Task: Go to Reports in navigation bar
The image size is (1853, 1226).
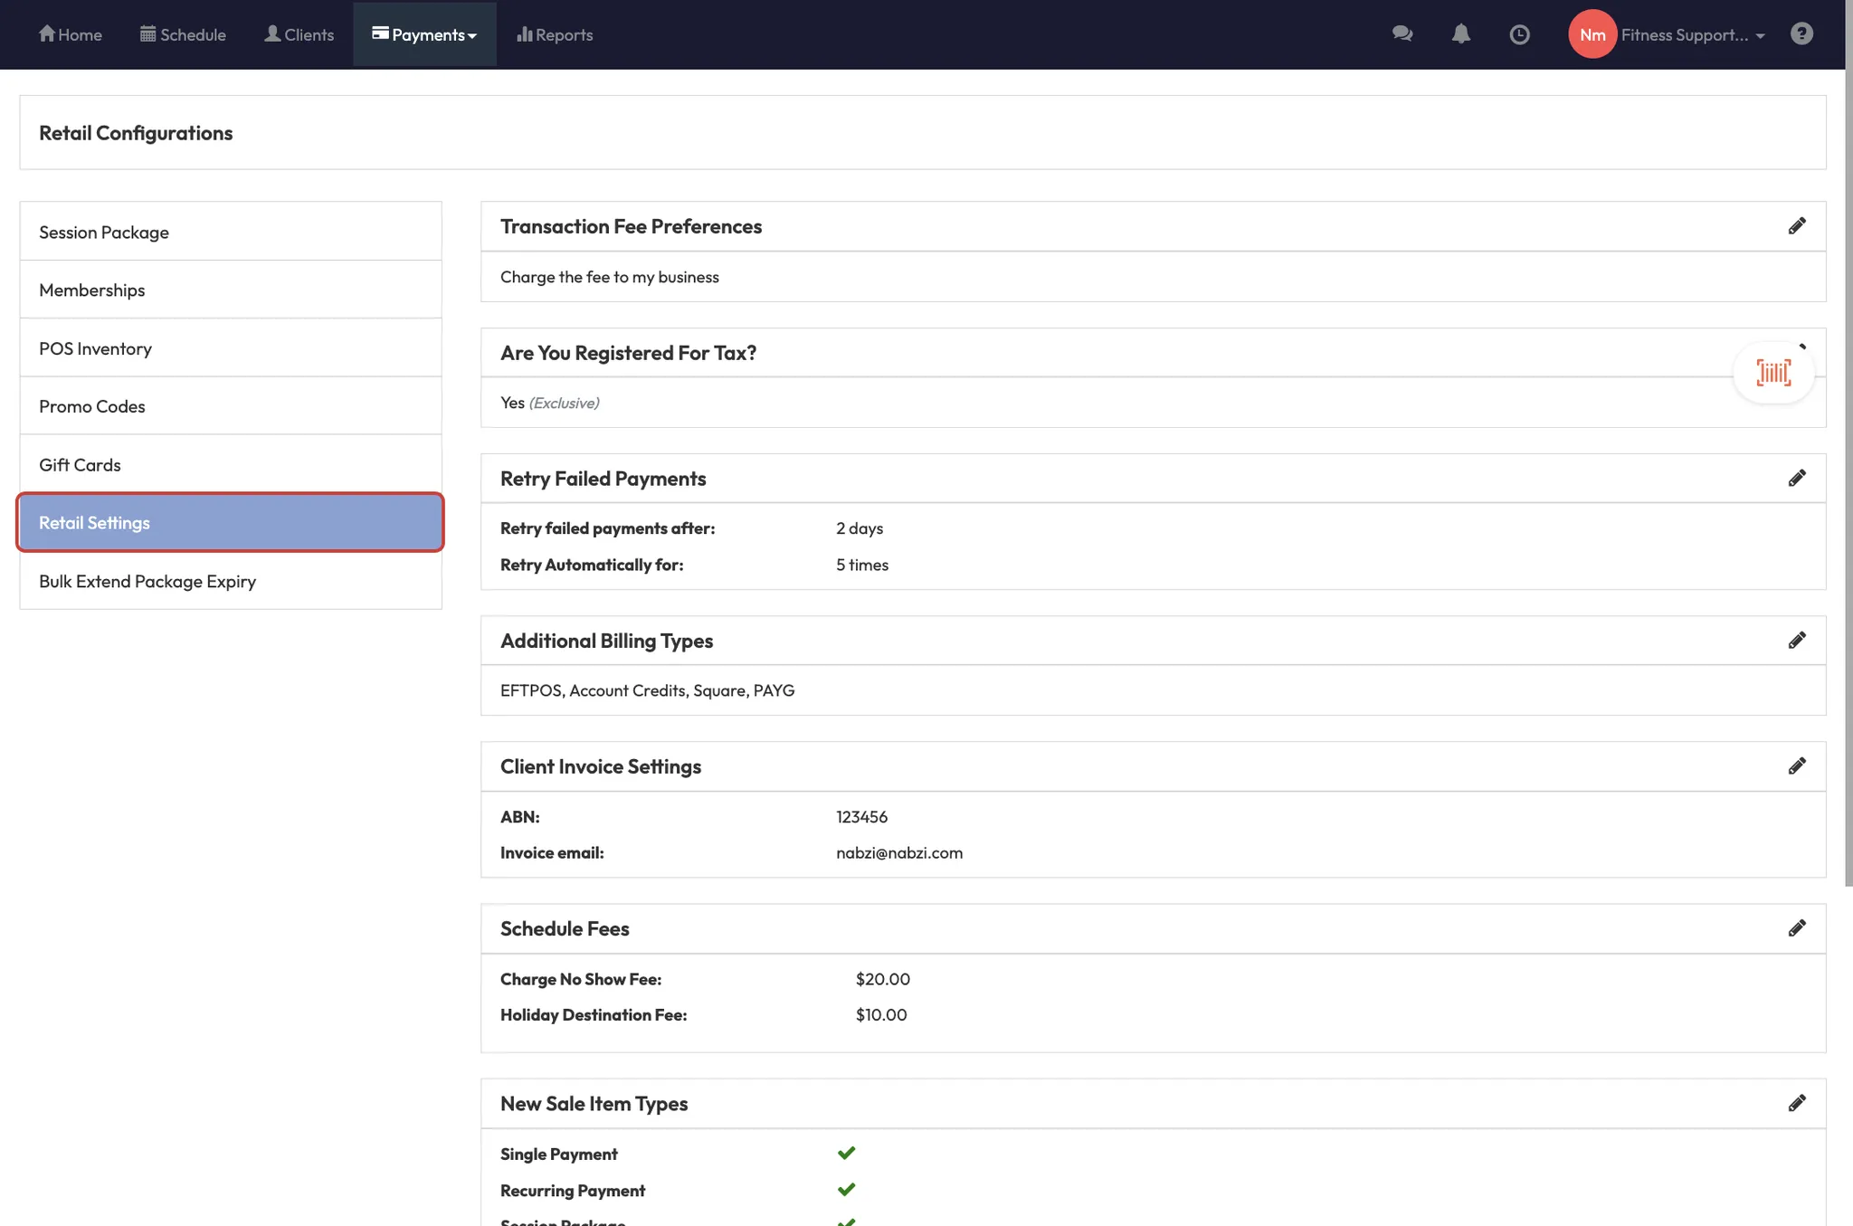Action: (555, 34)
